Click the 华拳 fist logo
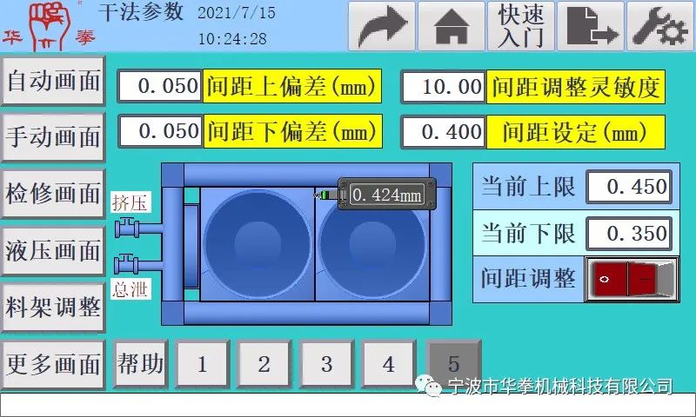This screenshot has width=696, height=417. point(49,25)
